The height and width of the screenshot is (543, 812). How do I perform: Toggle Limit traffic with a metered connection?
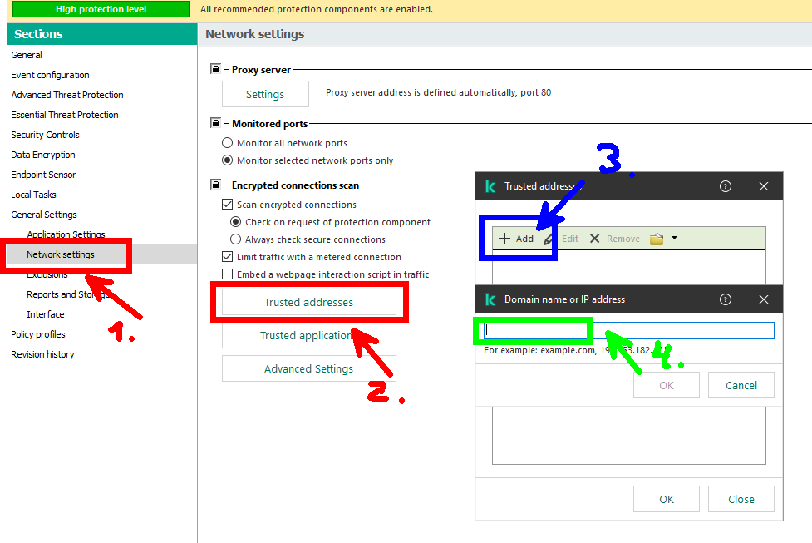(x=227, y=256)
